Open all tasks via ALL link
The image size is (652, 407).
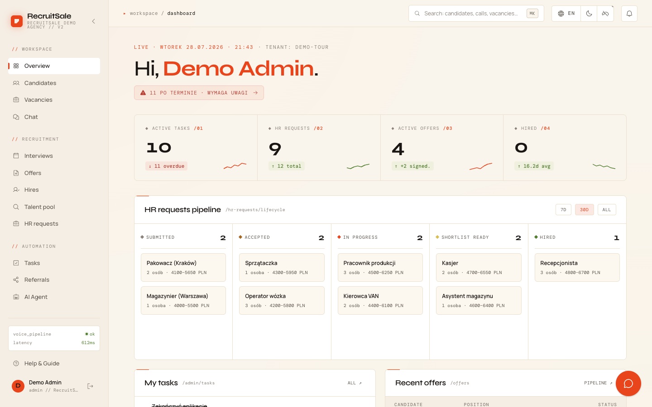[355, 383]
